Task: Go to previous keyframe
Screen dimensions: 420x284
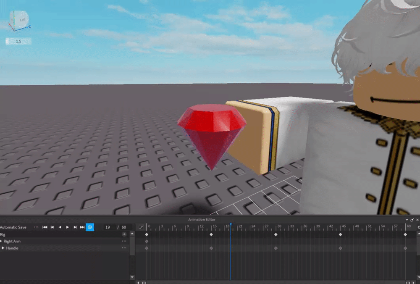Action: 52,227
